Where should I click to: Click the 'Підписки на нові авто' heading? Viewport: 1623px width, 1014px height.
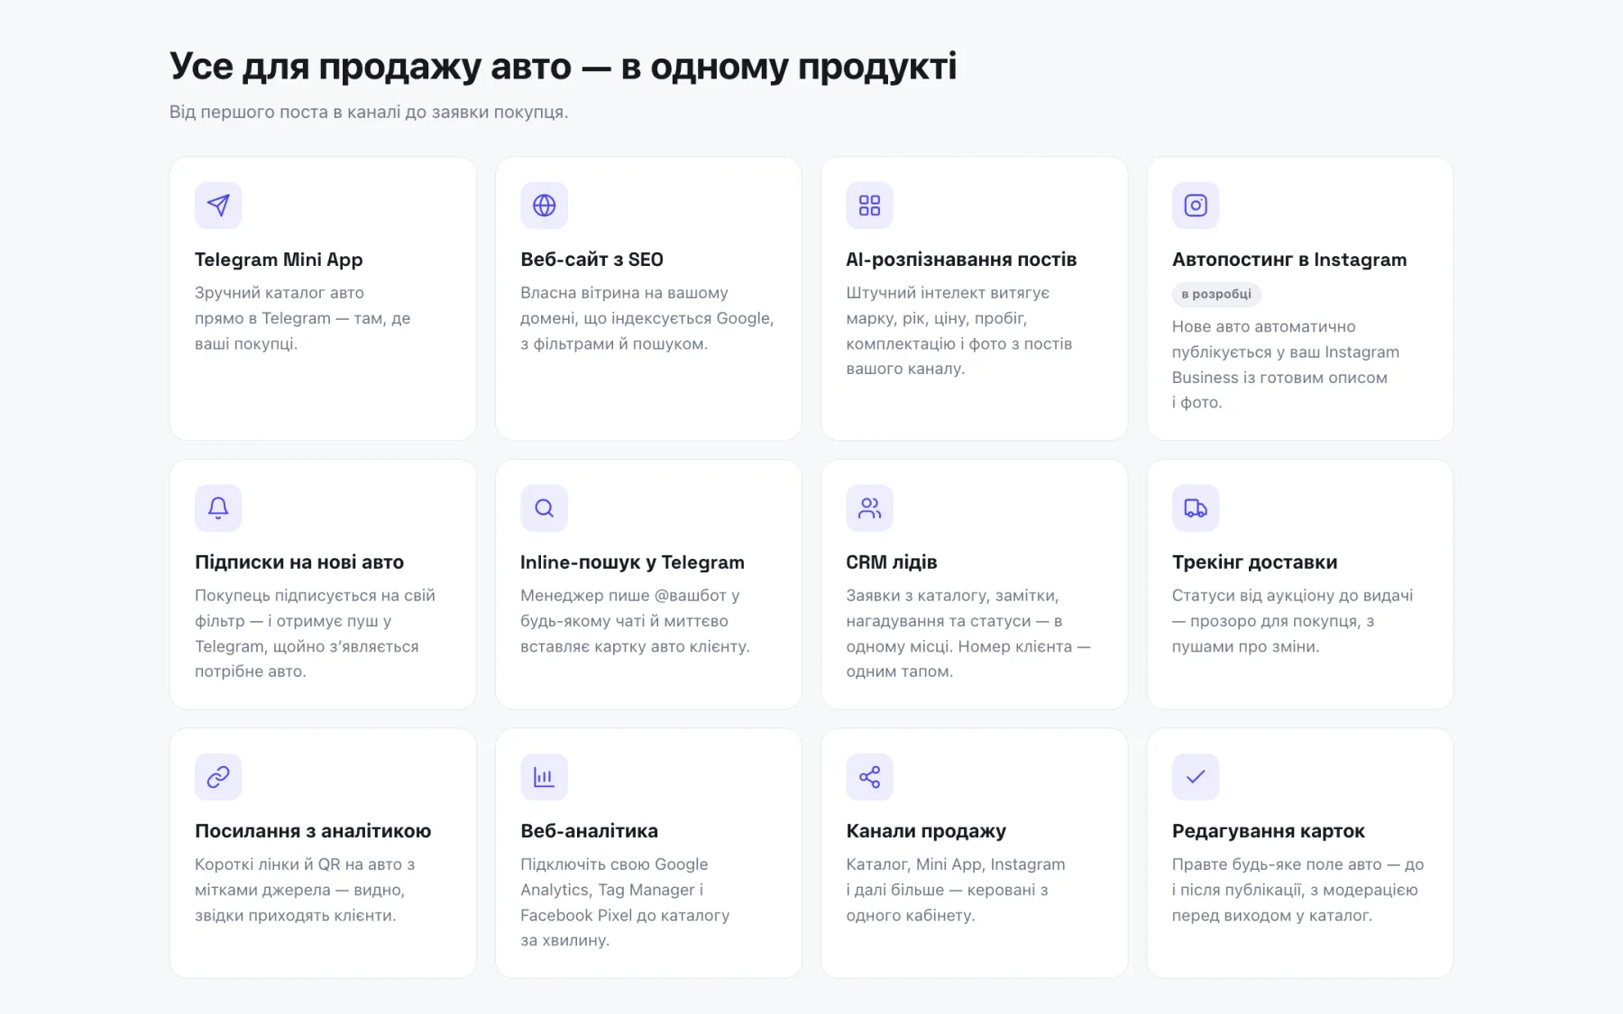click(299, 562)
